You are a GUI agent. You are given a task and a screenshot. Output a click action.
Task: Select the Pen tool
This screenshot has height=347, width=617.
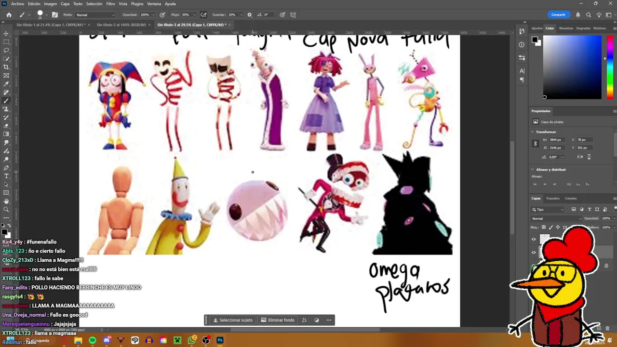[x=6, y=168]
